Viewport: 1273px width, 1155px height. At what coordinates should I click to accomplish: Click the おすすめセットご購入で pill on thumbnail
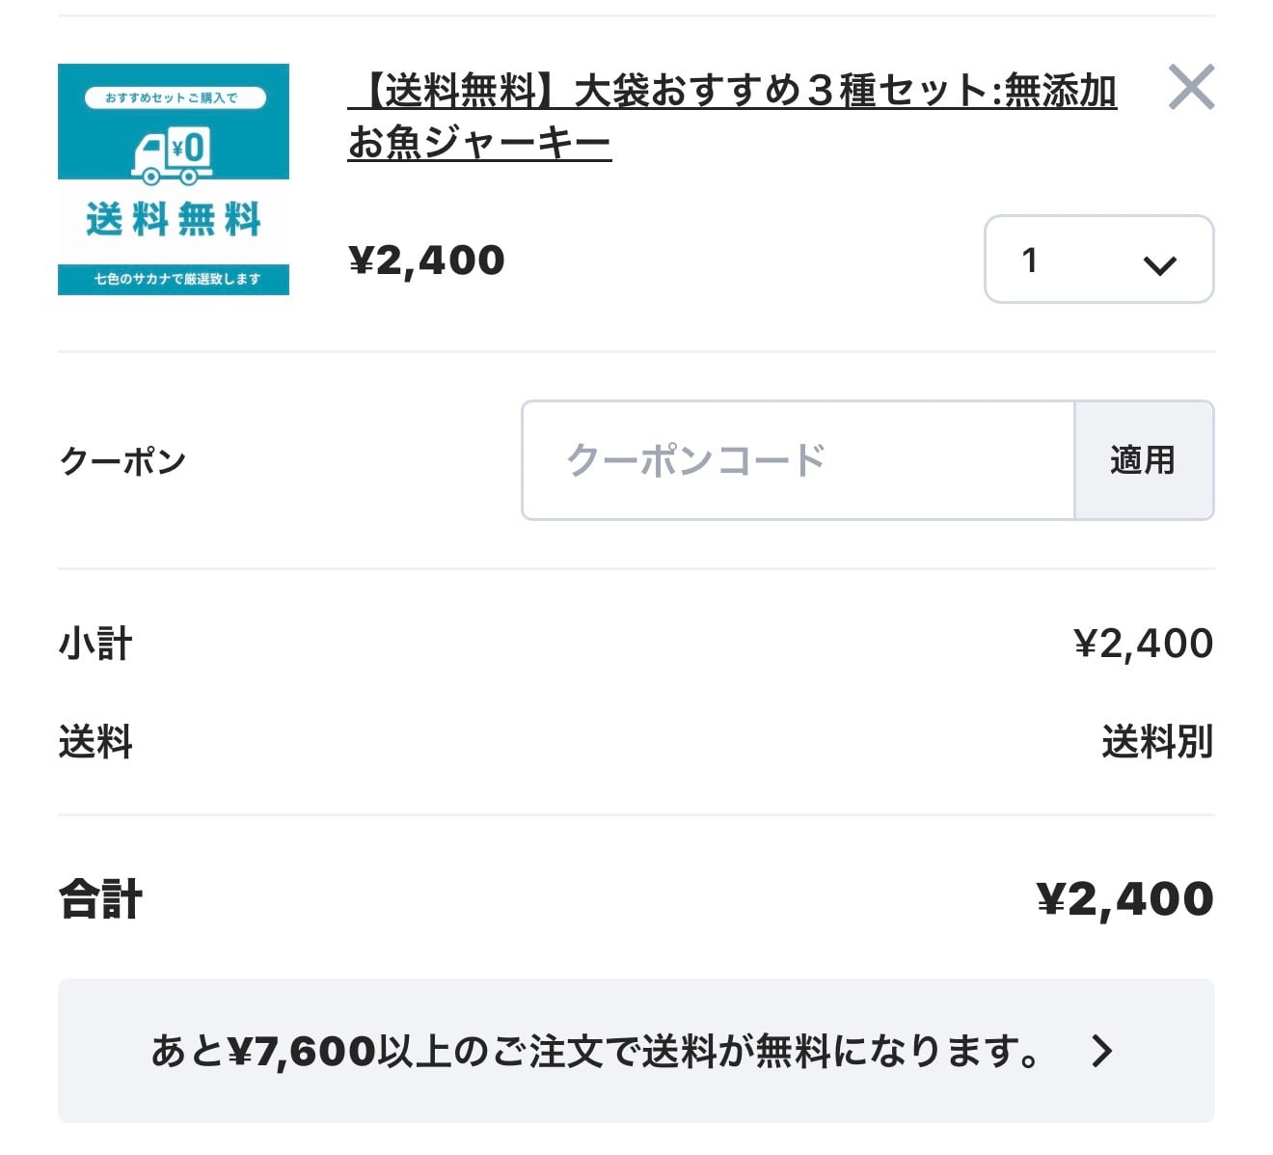coord(173,97)
